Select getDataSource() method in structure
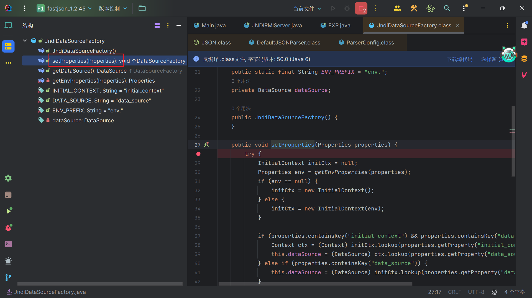The width and height of the screenshot is (532, 298). click(89, 71)
